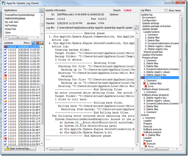This screenshot has height=156, width=188.
Task: Select Actions node in log filters
Action: pos(145,115)
